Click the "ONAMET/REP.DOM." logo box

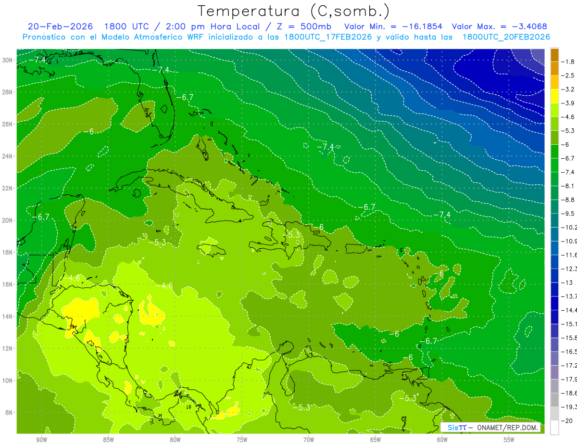(490, 427)
